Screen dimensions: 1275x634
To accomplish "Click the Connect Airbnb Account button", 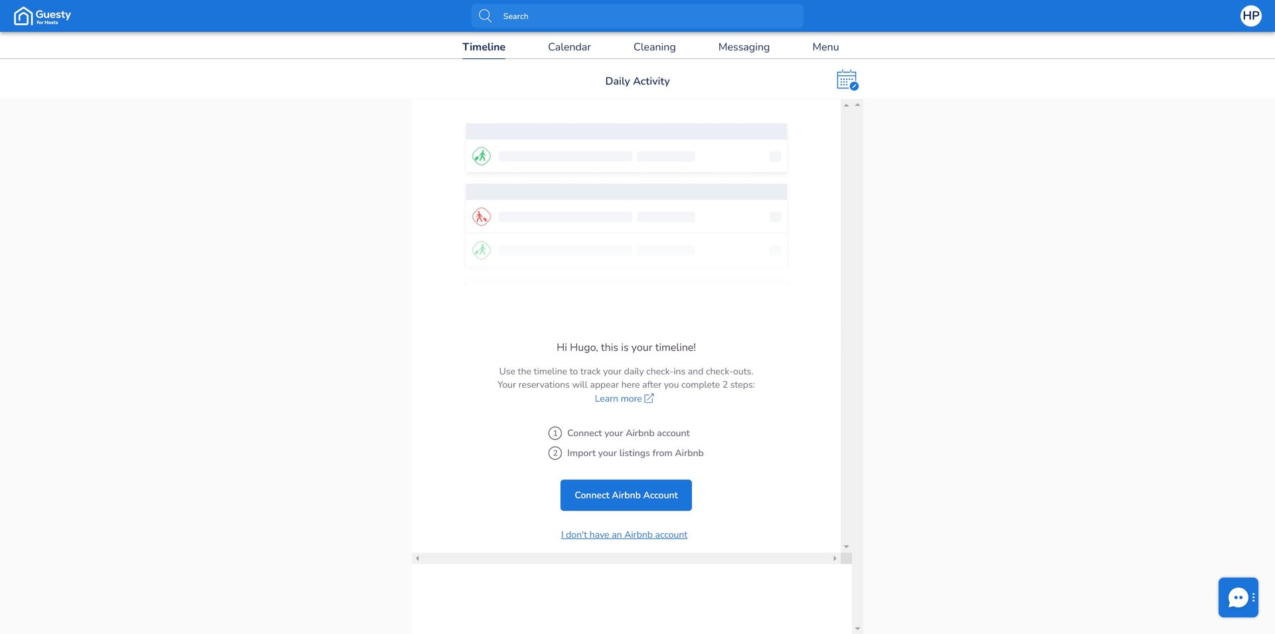I will pyautogui.click(x=626, y=495).
